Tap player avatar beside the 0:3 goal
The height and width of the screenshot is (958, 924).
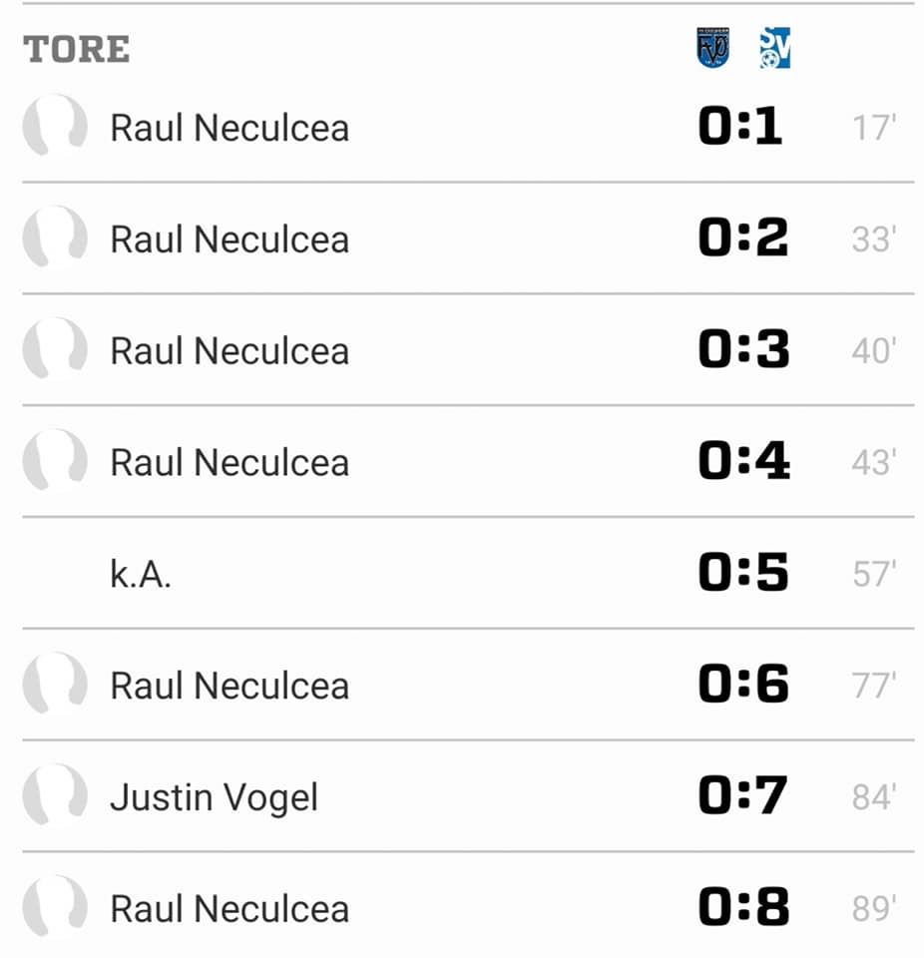point(55,349)
